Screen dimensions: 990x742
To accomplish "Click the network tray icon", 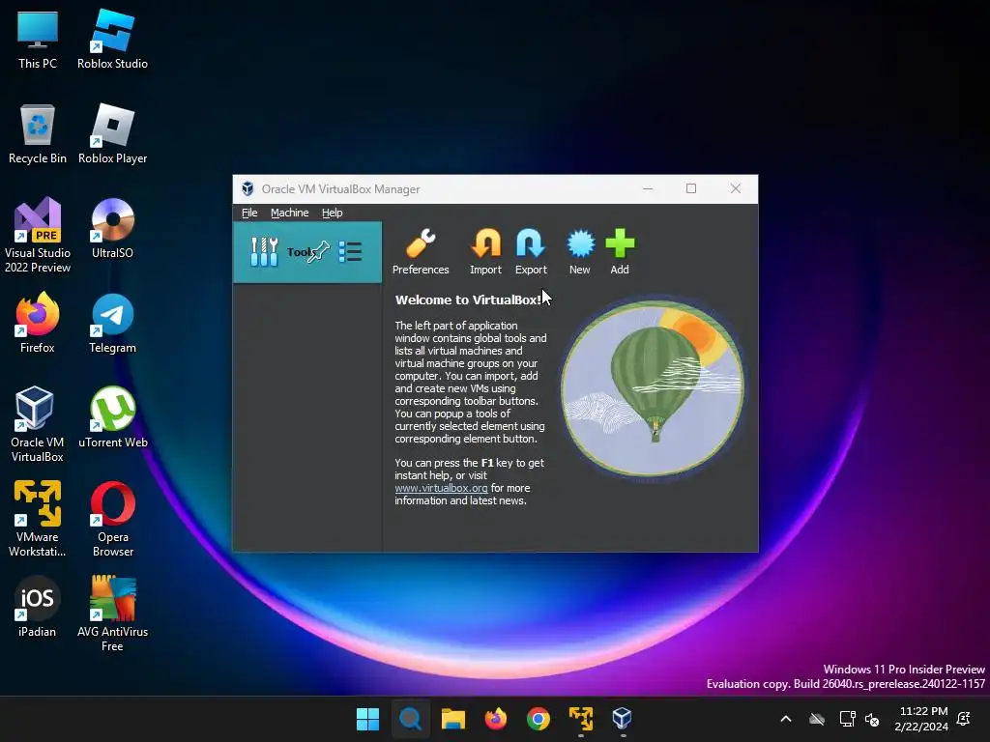I will (x=847, y=719).
